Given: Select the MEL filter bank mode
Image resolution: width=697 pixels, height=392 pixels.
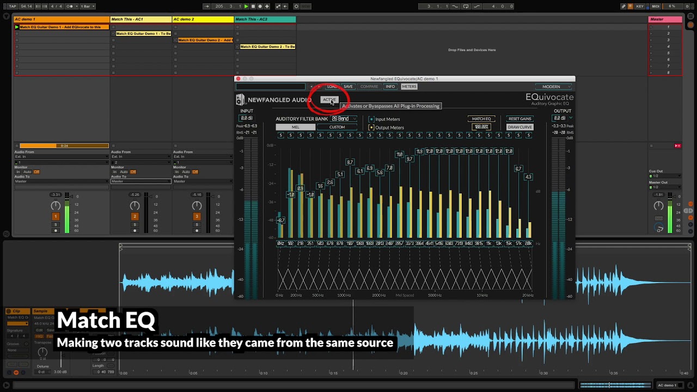Looking at the screenshot, I should coord(295,127).
